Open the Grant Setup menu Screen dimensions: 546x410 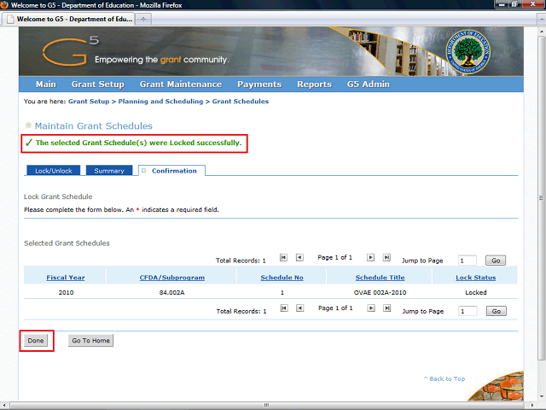coord(98,85)
